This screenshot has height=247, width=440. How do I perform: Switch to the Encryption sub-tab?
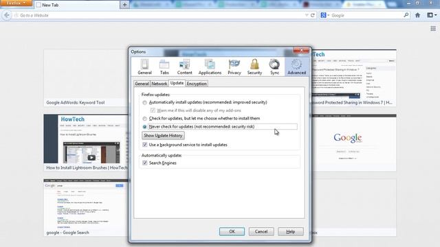(197, 84)
